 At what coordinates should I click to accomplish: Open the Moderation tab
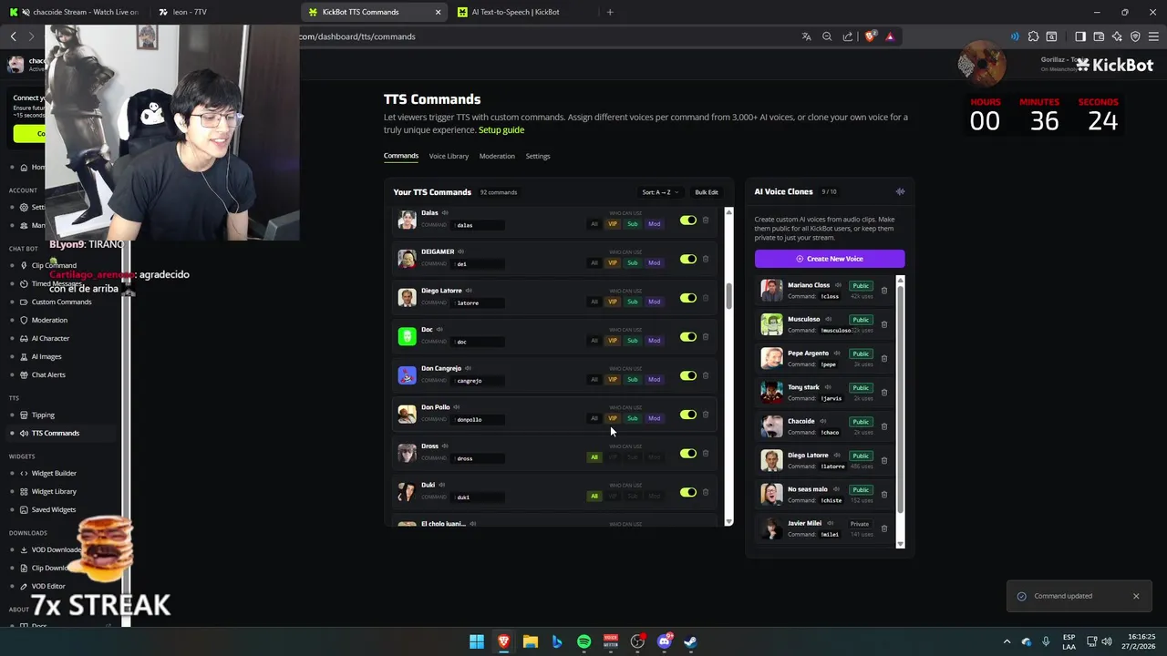tap(497, 156)
